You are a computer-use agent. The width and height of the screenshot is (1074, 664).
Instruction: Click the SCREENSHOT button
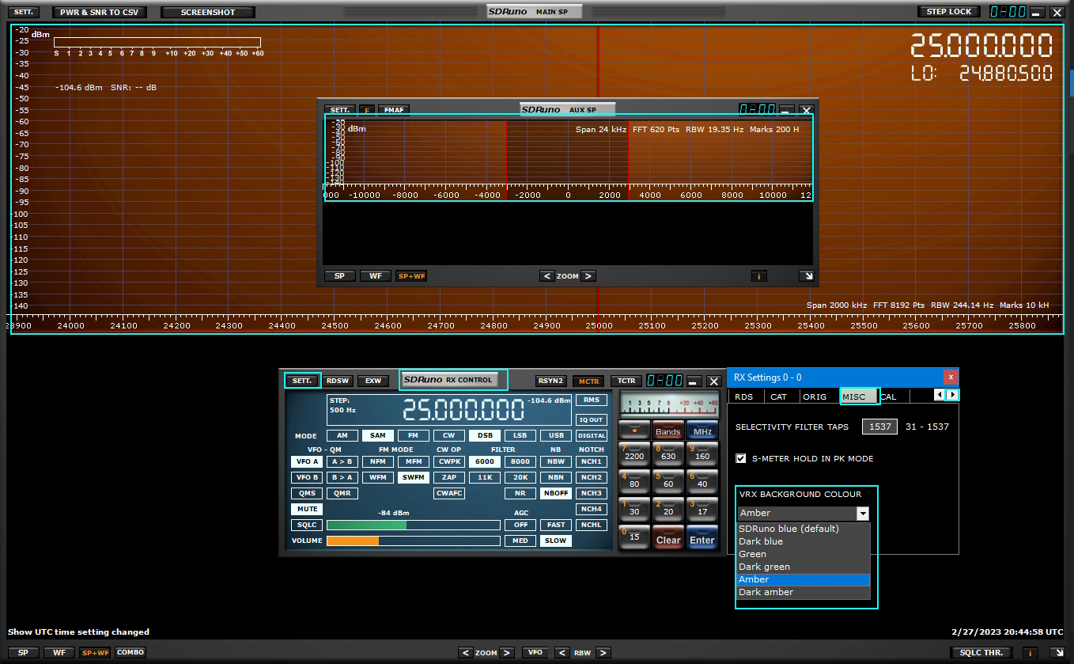click(x=208, y=13)
